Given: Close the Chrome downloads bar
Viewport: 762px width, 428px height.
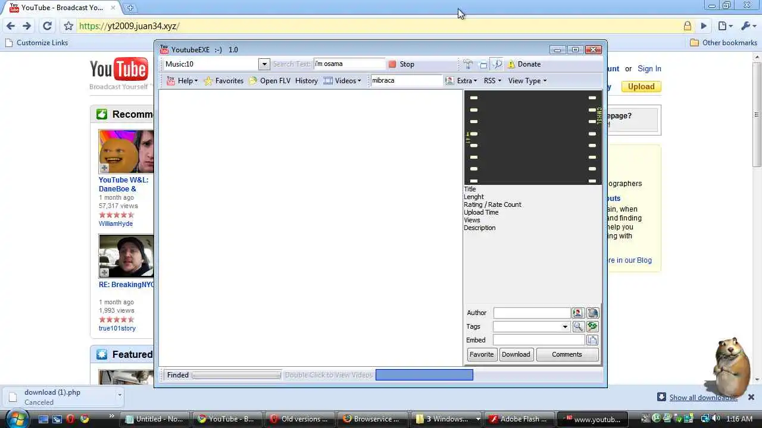Looking at the screenshot, I should 751,397.
